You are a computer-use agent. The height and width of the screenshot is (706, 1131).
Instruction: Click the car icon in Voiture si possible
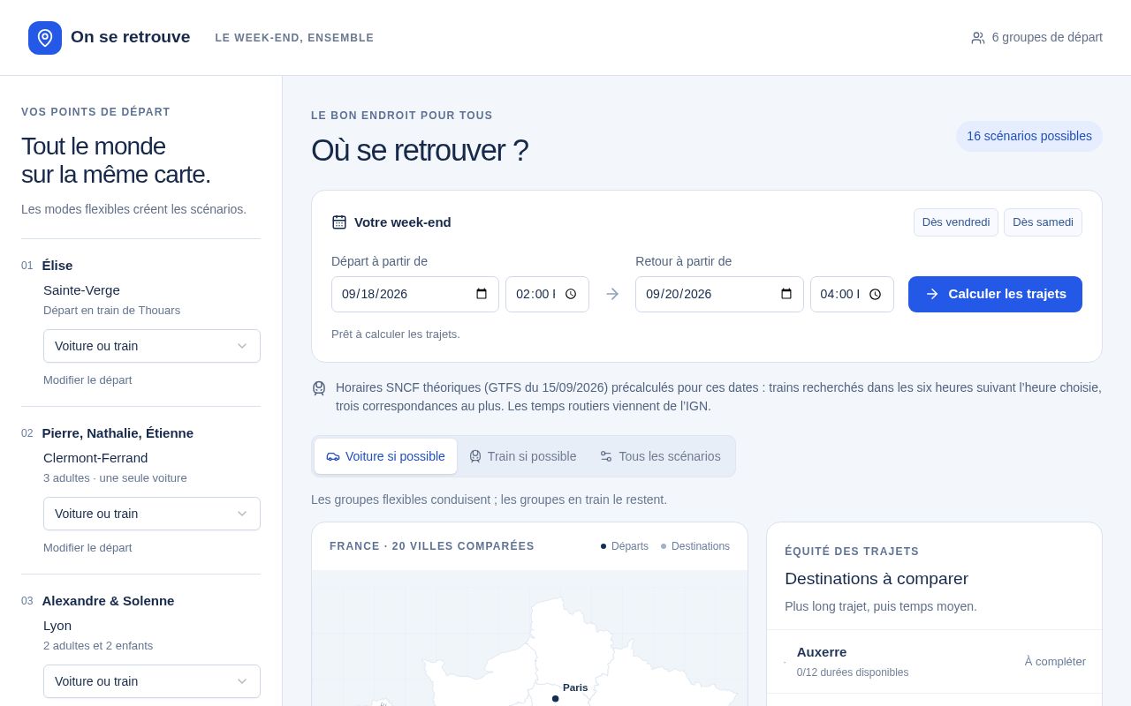pos(333,456)
